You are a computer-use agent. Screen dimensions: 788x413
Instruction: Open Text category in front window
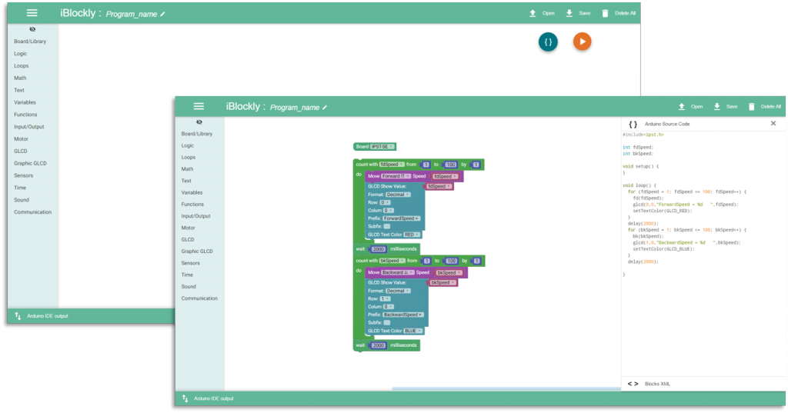186,181
